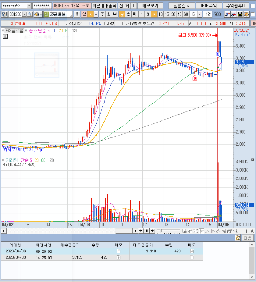This screenshot has width=256, height=282.
Task: Toggle the checkbox right of 수익률추이
Action: coord(253,6)
